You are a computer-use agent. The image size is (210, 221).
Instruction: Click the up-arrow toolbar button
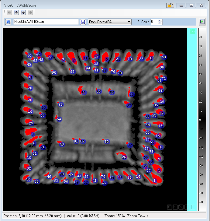16,12
